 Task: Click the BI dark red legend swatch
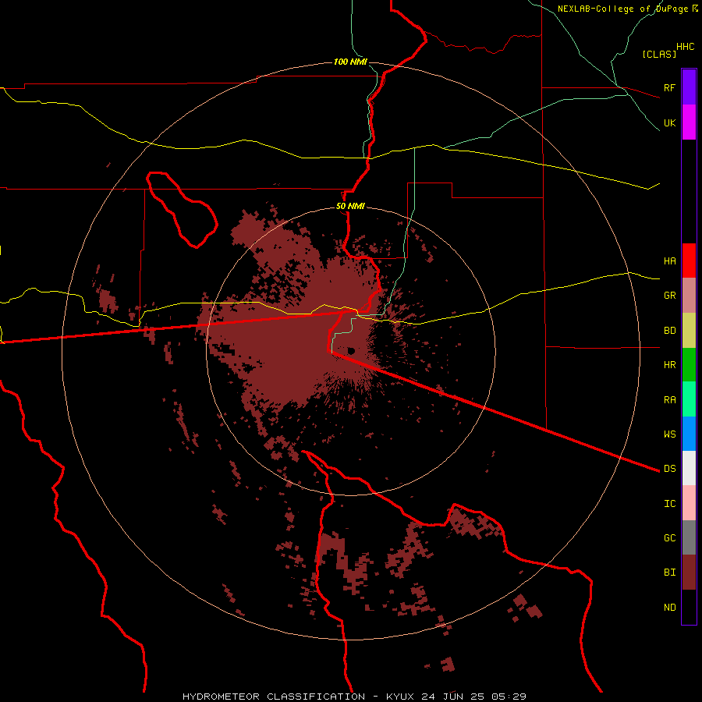(x=689, y=573)
